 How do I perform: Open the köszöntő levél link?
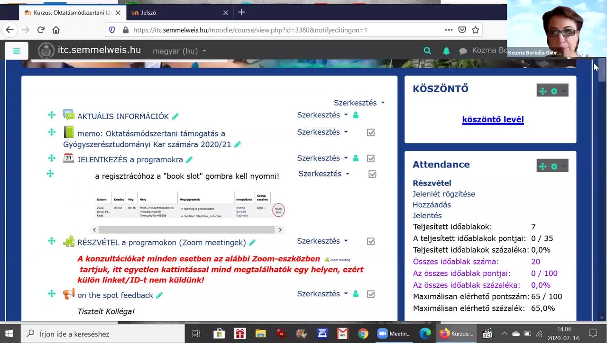pyautogui.click(x=493, y=119)
